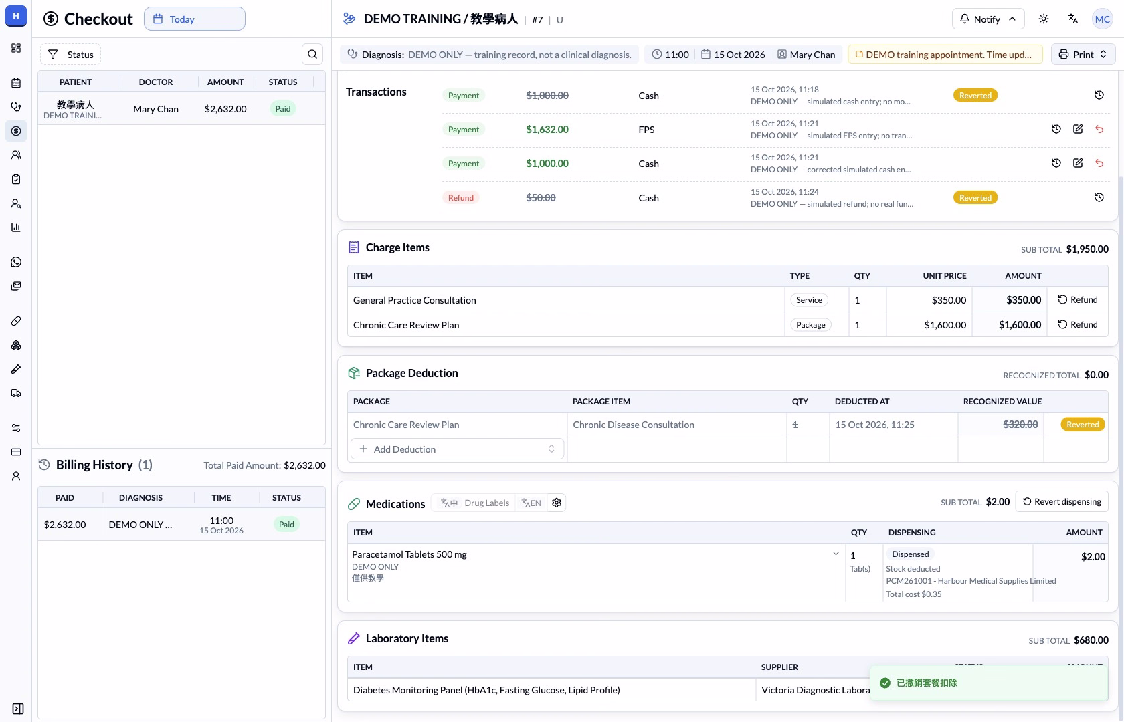Viewport: 1124px width, 722px height.
Task: Refund the Chronic Care Review Plan charge
Action: 1078,325
